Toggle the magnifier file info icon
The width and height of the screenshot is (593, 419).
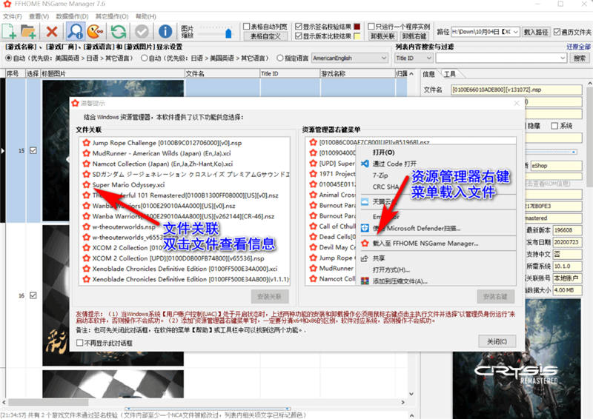(x=75, y=31)
